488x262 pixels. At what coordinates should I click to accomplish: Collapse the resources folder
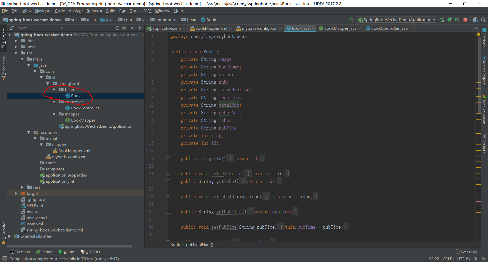point(28,133)
